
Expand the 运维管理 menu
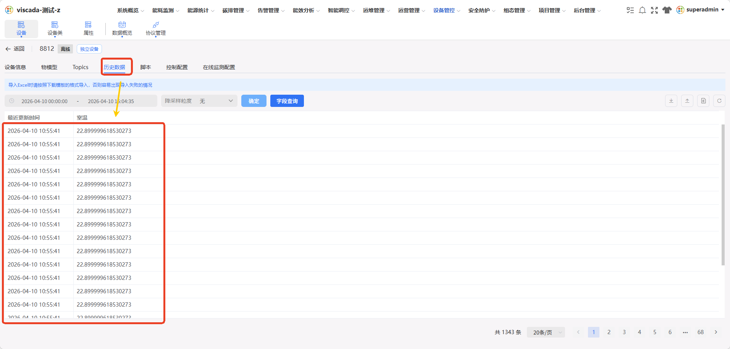(376, 10)
